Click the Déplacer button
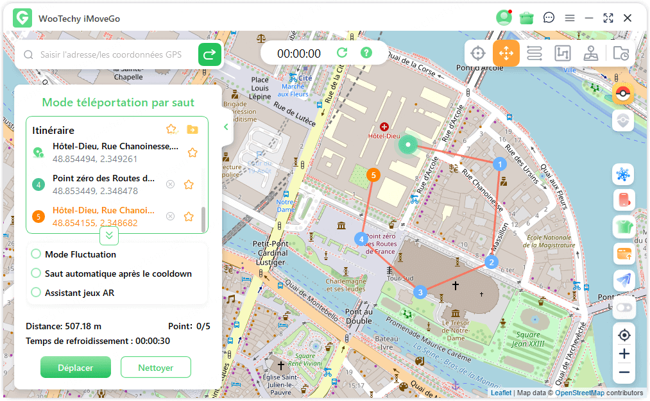650x401 pixels. [76, 368]
